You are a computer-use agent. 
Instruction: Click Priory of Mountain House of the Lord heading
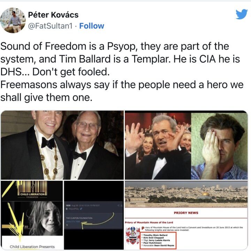click(149, 222)
